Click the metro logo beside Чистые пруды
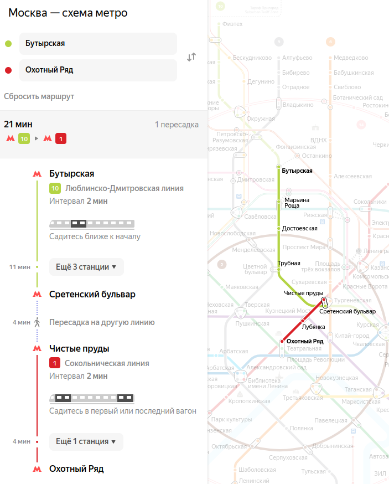Viewport: 389px width, 484px height. tap(37, 348)
